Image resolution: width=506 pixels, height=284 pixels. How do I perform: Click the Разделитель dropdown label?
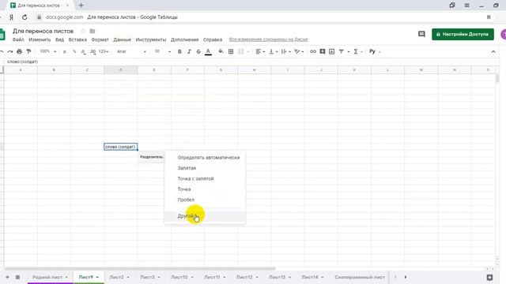point(151,157)
